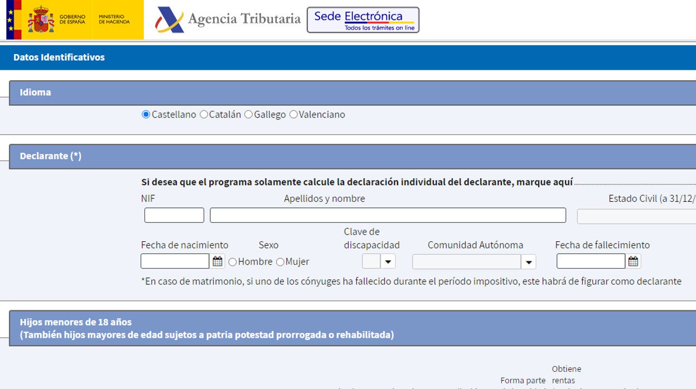The width and height of the screenshot is (696, 389).
Task: Click the Fecha de nacimiento text box
Action: pos(175,261)
